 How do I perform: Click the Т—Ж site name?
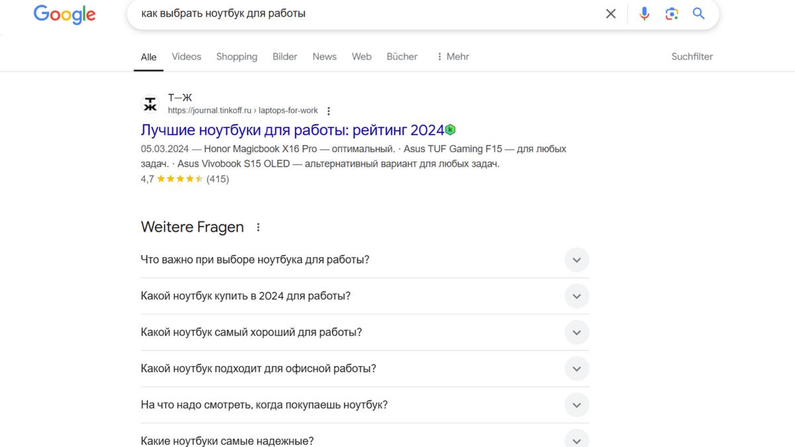pos(180,97)
